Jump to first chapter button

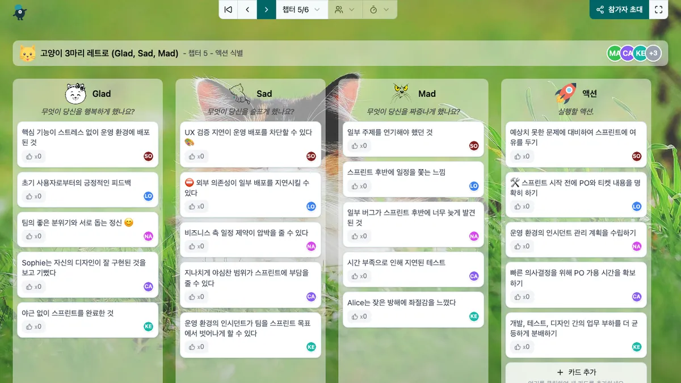[x=228, y=10]
